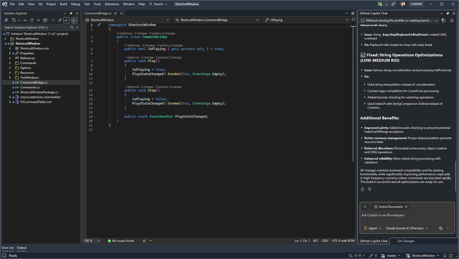Remove Active Document context chip

[x=406, y=207]
